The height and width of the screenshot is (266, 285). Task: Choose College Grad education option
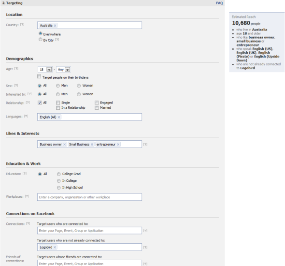pyautogui.click(x=59, y=174)
